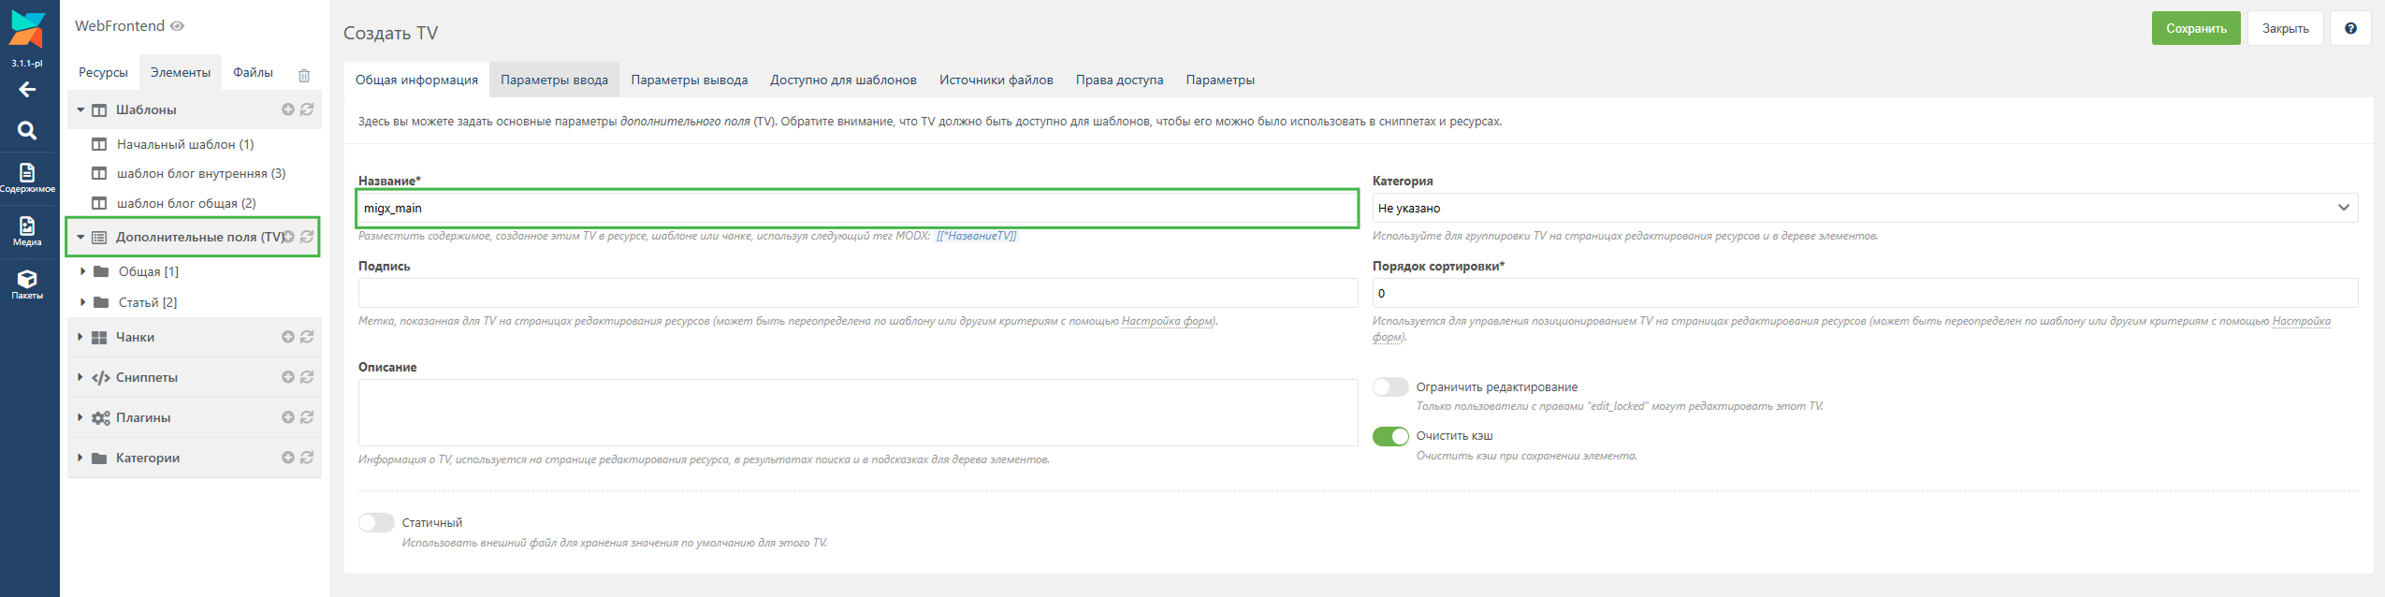Image resolution: width=2385 pixels, height=597 pixels.
Task: Click the help question mark button
Action: (2350, 28)
